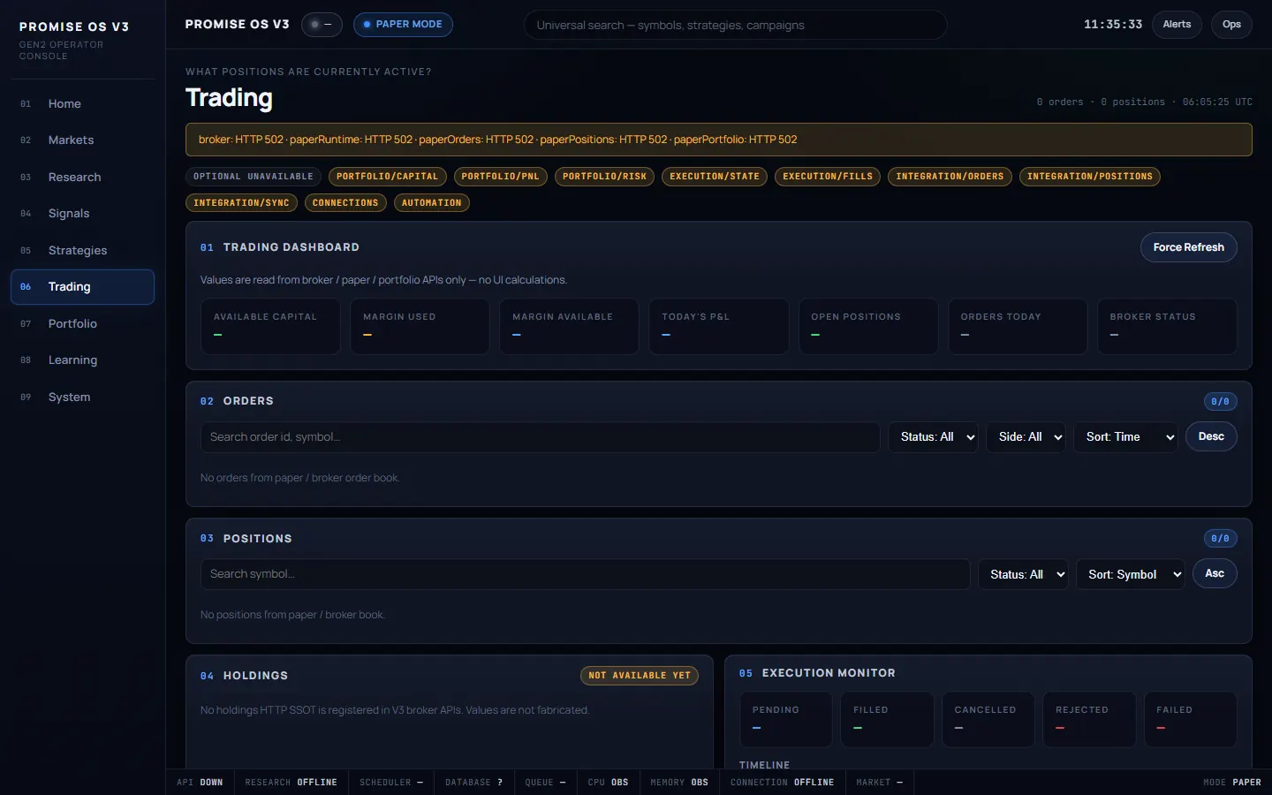Click the AUTOMATION tag
The width and height of the screenshot is (1272, 795).
pyautogui.click(x=431, y=203)
